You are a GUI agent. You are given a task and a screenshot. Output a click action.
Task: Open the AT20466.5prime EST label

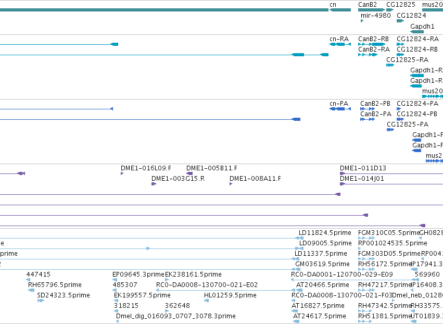[322, 285]
